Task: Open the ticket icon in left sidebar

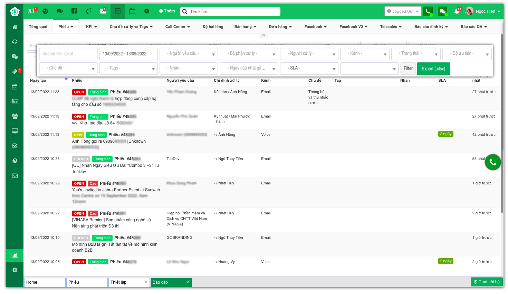Action: pos(15,72)
